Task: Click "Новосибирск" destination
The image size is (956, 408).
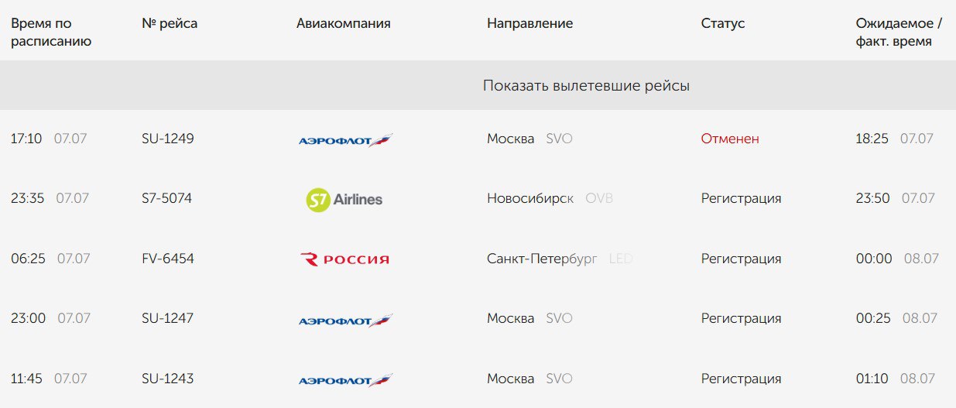Action: pyautogui.click(x=530, y=198)
